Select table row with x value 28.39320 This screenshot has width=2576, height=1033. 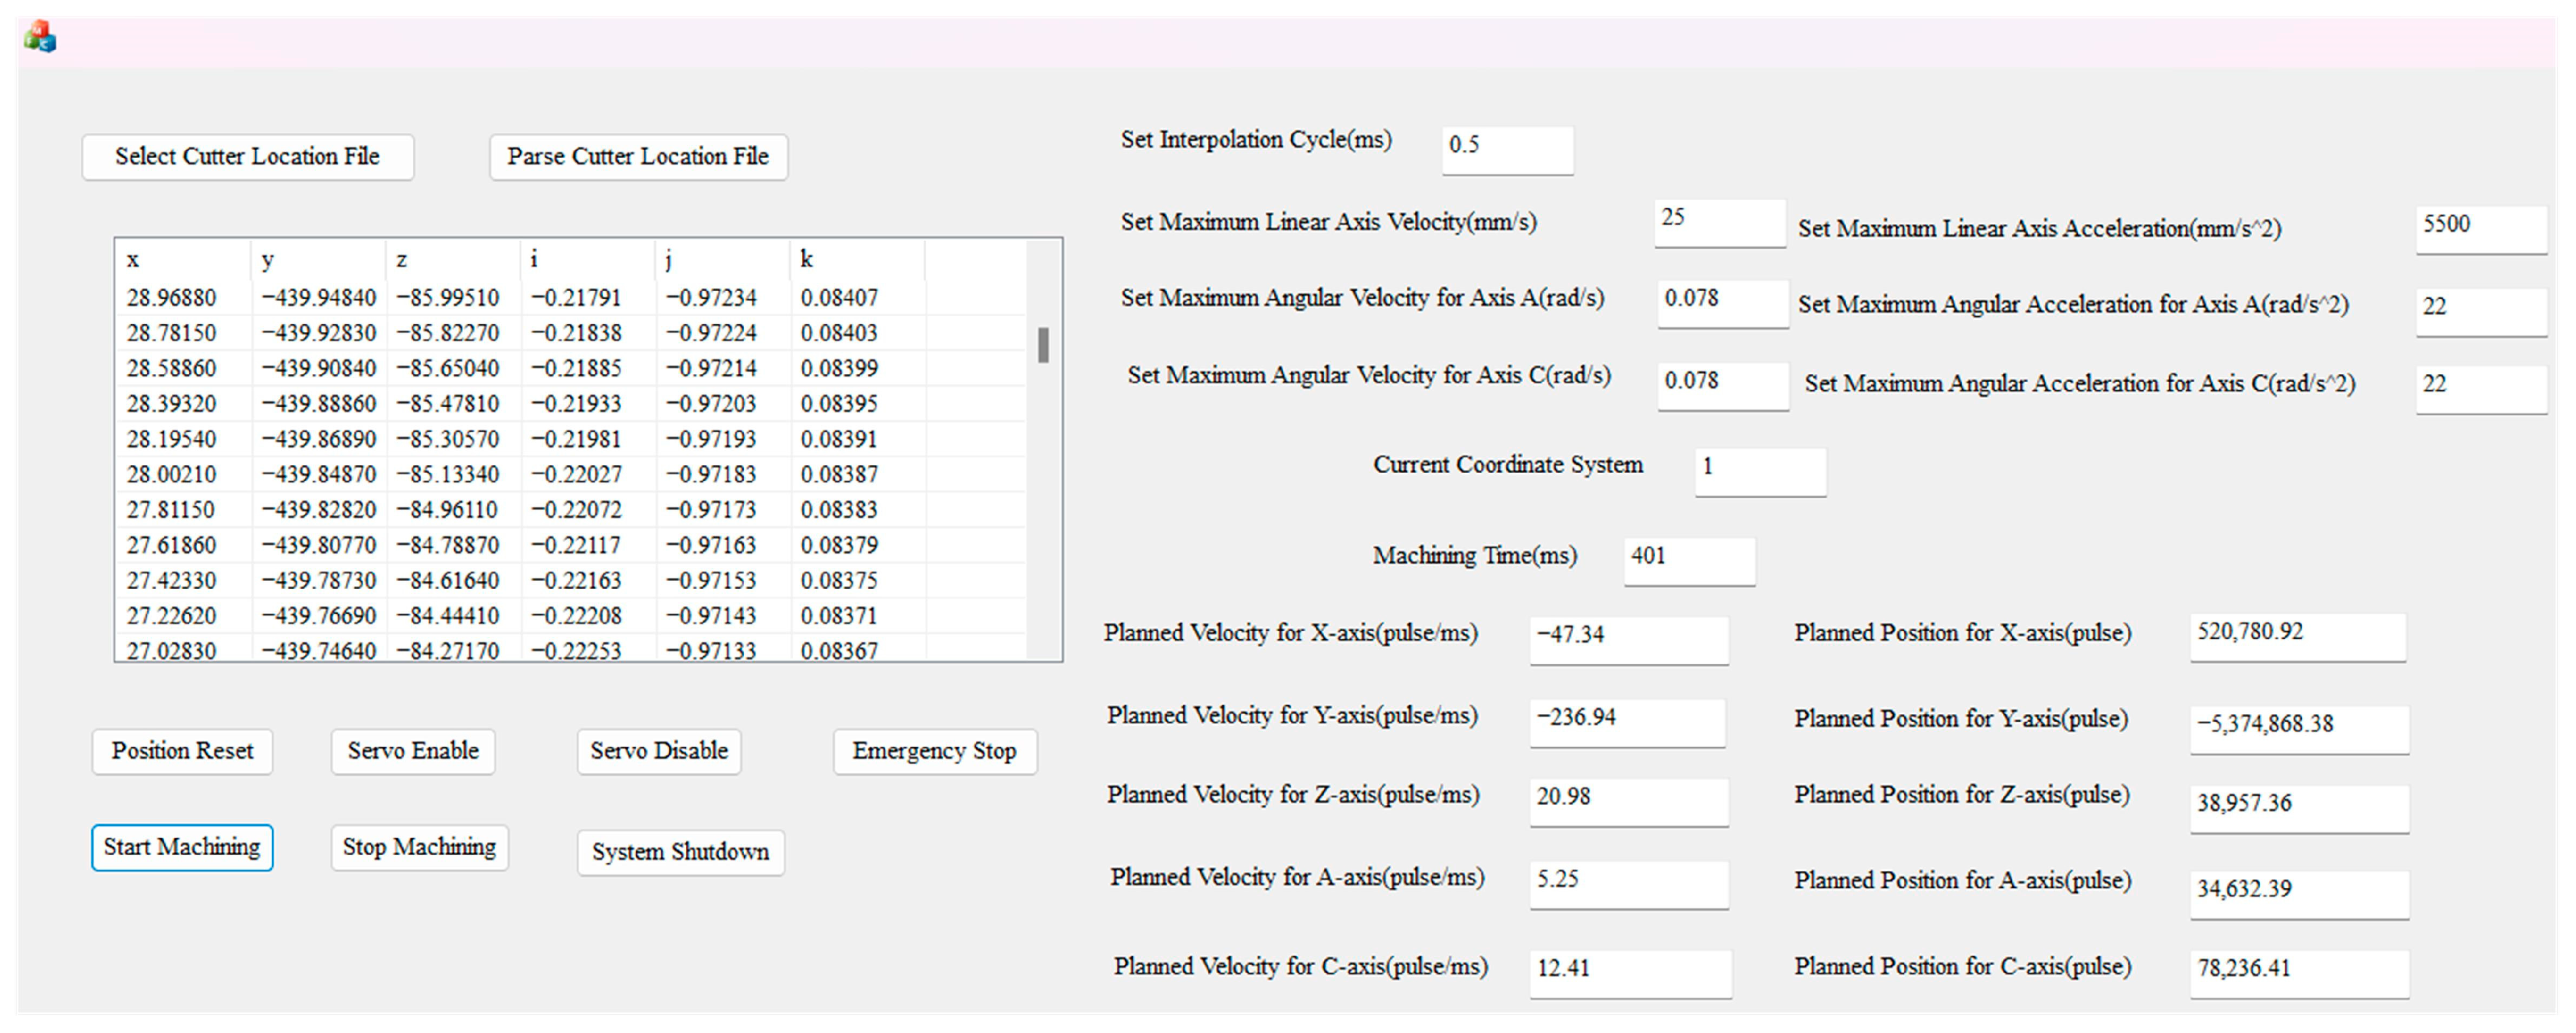[571, 404]
